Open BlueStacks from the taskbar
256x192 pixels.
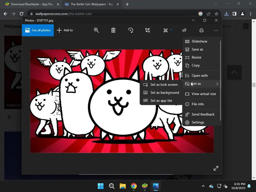tap(145, 186)
